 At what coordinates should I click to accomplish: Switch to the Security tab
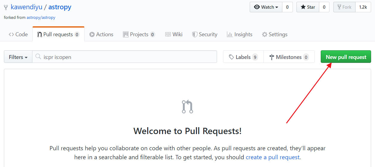click(x=205, y=34)
